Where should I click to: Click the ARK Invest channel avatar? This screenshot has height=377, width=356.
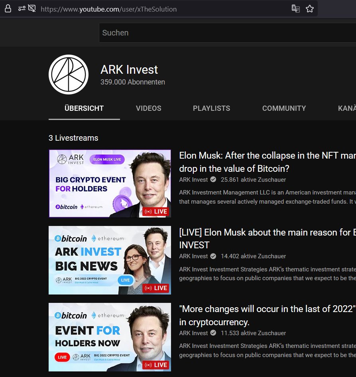click(69, 75)
